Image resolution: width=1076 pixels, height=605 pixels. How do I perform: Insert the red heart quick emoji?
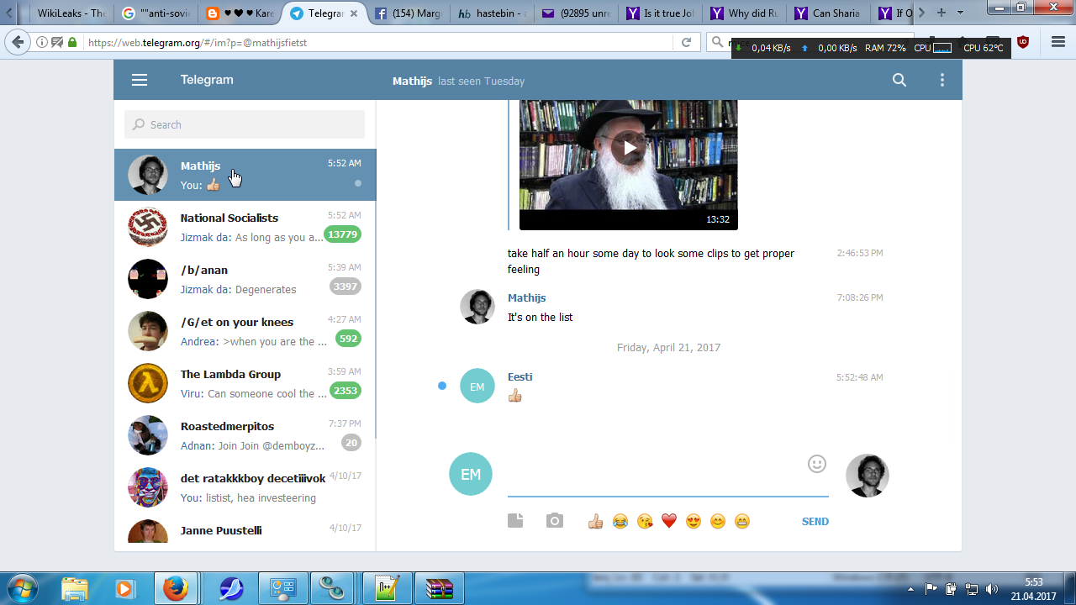669,522
